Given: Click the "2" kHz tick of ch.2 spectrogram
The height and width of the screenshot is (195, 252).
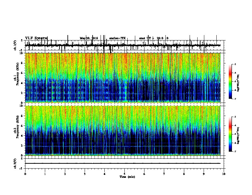Looking at the screenshot, I should [x=22, y=146].
